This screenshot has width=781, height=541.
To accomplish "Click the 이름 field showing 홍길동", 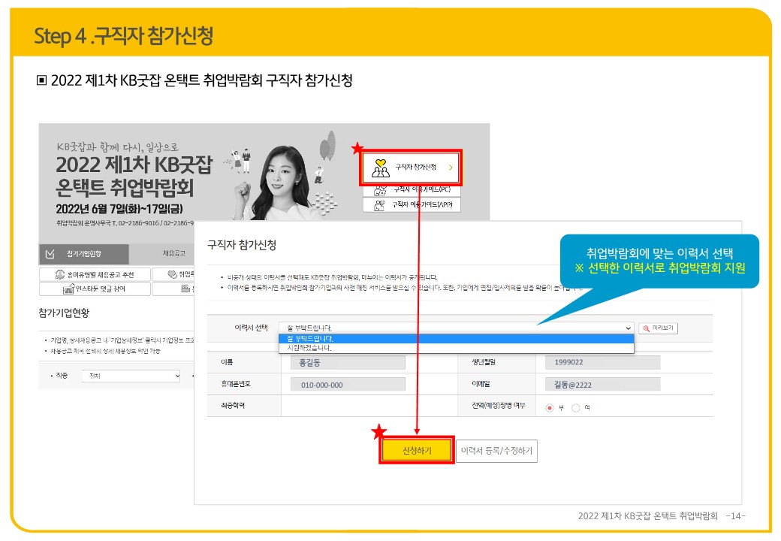I will click(x=347, y=363).
